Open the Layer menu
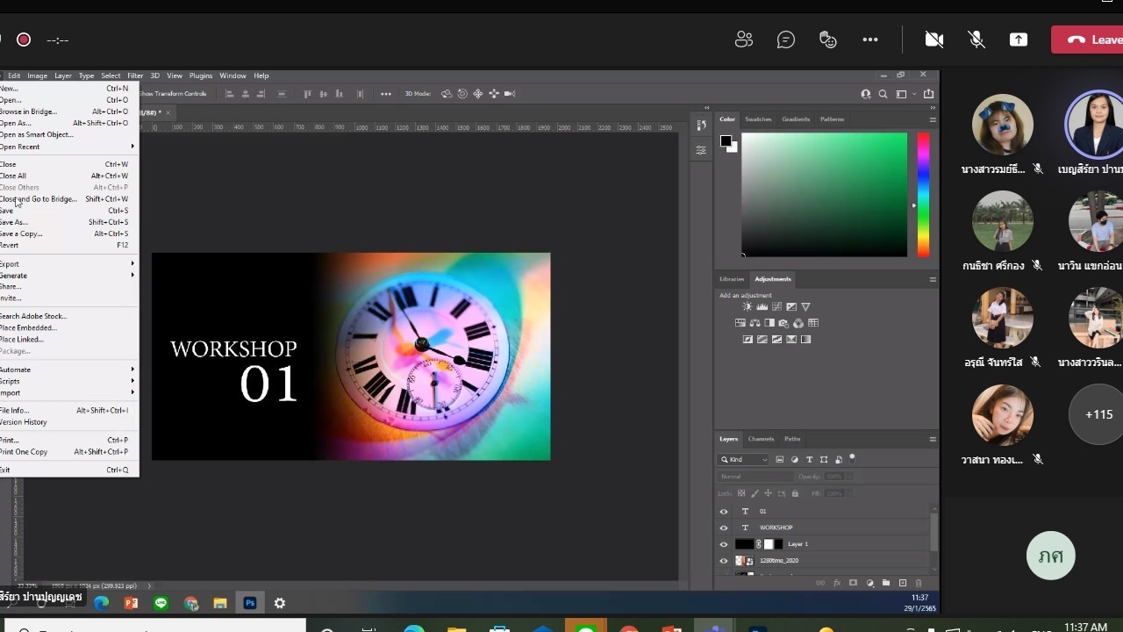1123x632 pixels. coord(63,75)
